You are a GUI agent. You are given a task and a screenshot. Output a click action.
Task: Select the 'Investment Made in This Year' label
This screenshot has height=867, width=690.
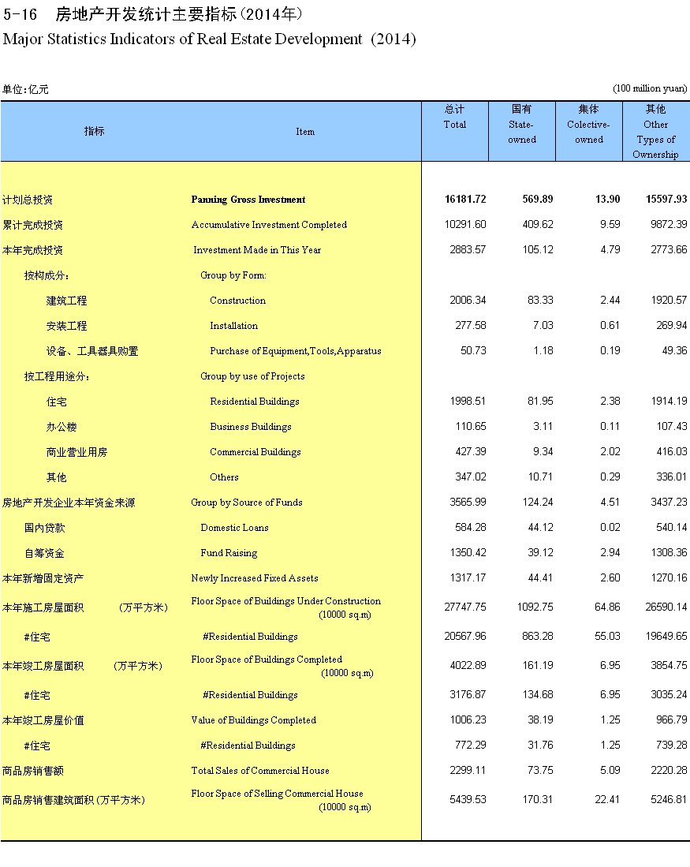pyautogui.click(x=257, y=250)
